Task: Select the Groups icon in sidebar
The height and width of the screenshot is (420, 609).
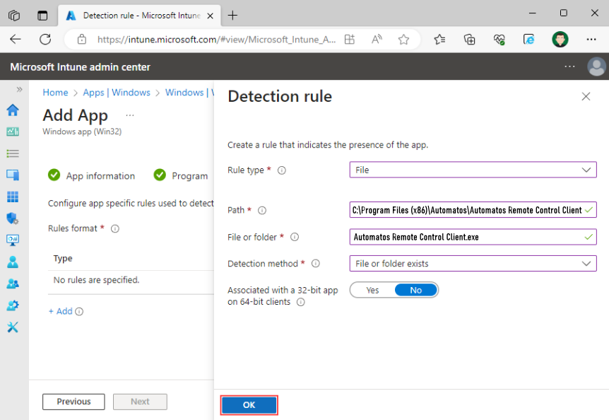Action: (x=13, y=284)
